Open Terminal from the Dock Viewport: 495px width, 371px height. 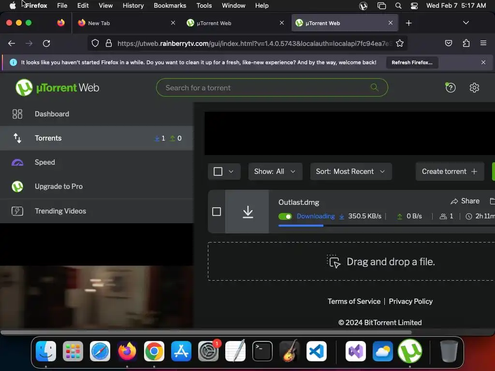(262, 351)
